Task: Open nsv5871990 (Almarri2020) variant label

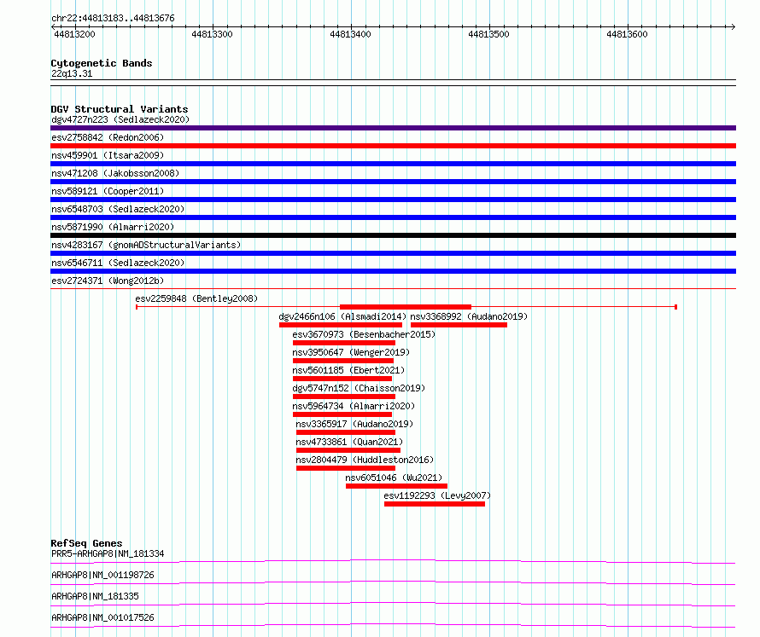Action: pos(113,227)
